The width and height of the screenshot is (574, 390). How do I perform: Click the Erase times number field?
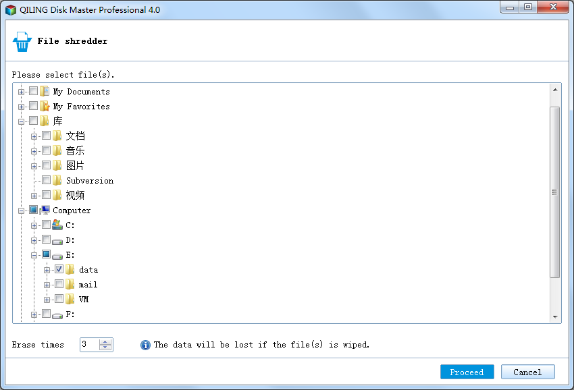(90, 345)
